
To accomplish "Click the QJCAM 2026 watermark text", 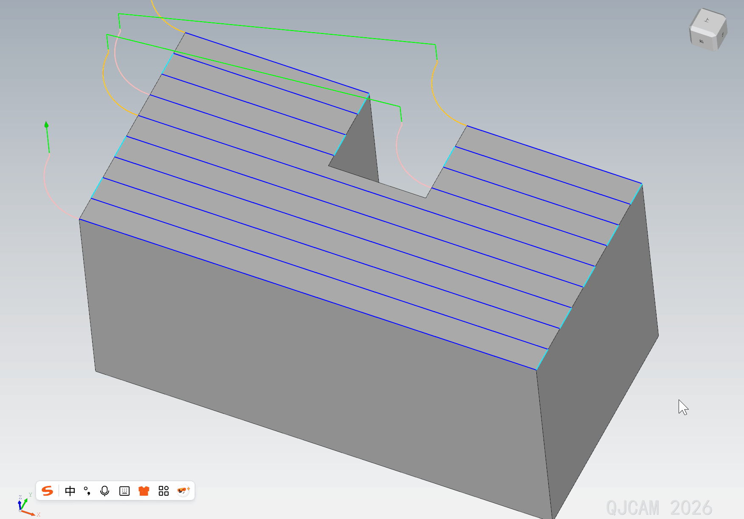I will (659, 508).
